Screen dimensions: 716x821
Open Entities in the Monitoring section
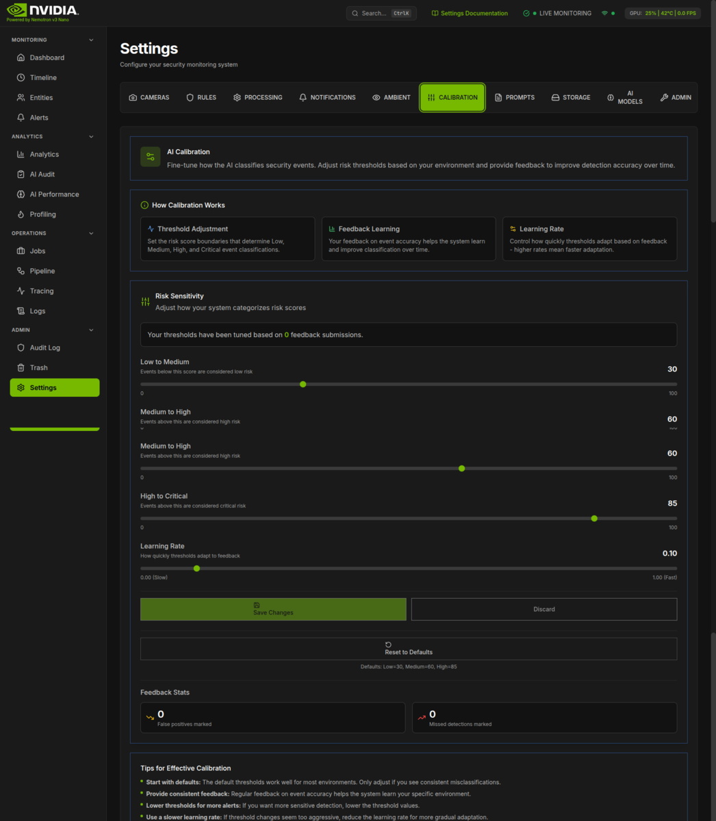41,97
